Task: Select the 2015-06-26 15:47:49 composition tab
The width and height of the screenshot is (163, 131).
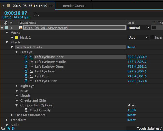Action: tap(30, 6)
